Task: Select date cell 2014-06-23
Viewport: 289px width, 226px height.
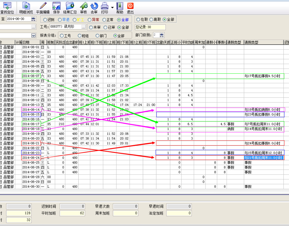Action: 31,153
